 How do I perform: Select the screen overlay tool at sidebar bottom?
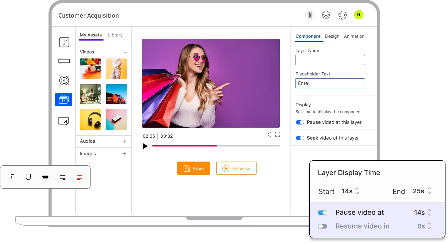[64, 120]
